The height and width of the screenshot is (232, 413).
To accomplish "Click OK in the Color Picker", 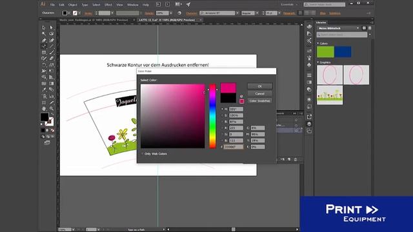I will [x=259, y=86].
